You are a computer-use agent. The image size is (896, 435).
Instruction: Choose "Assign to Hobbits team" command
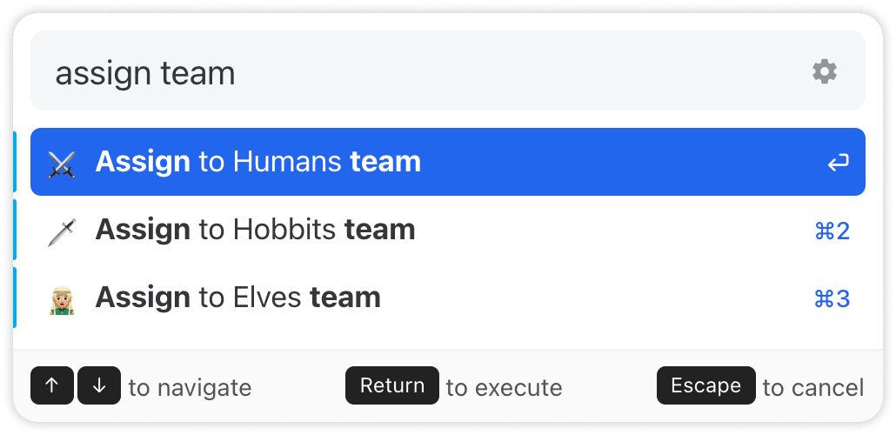[255, 230]
